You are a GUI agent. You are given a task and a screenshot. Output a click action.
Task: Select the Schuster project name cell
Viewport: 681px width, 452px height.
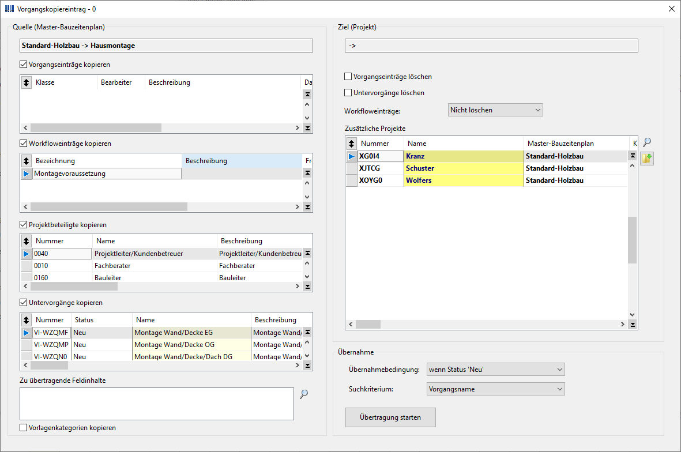point(464,168)
